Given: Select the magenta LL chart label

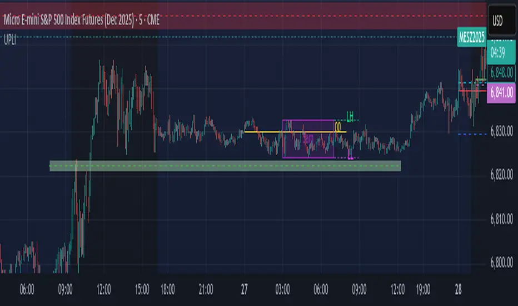Looking at the screenshot, I should pyautogui.click(x=351, y=155).
